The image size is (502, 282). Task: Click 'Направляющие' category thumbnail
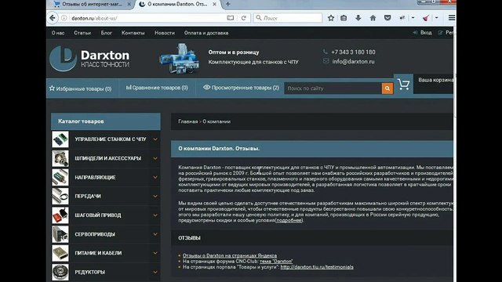[60, 178]
